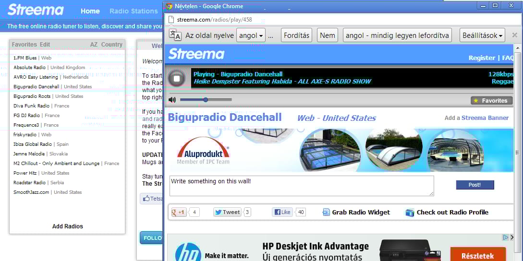Screen dimensions: 523x261
Task: Click the page icon in the address bar
Action: coord(171,20)
